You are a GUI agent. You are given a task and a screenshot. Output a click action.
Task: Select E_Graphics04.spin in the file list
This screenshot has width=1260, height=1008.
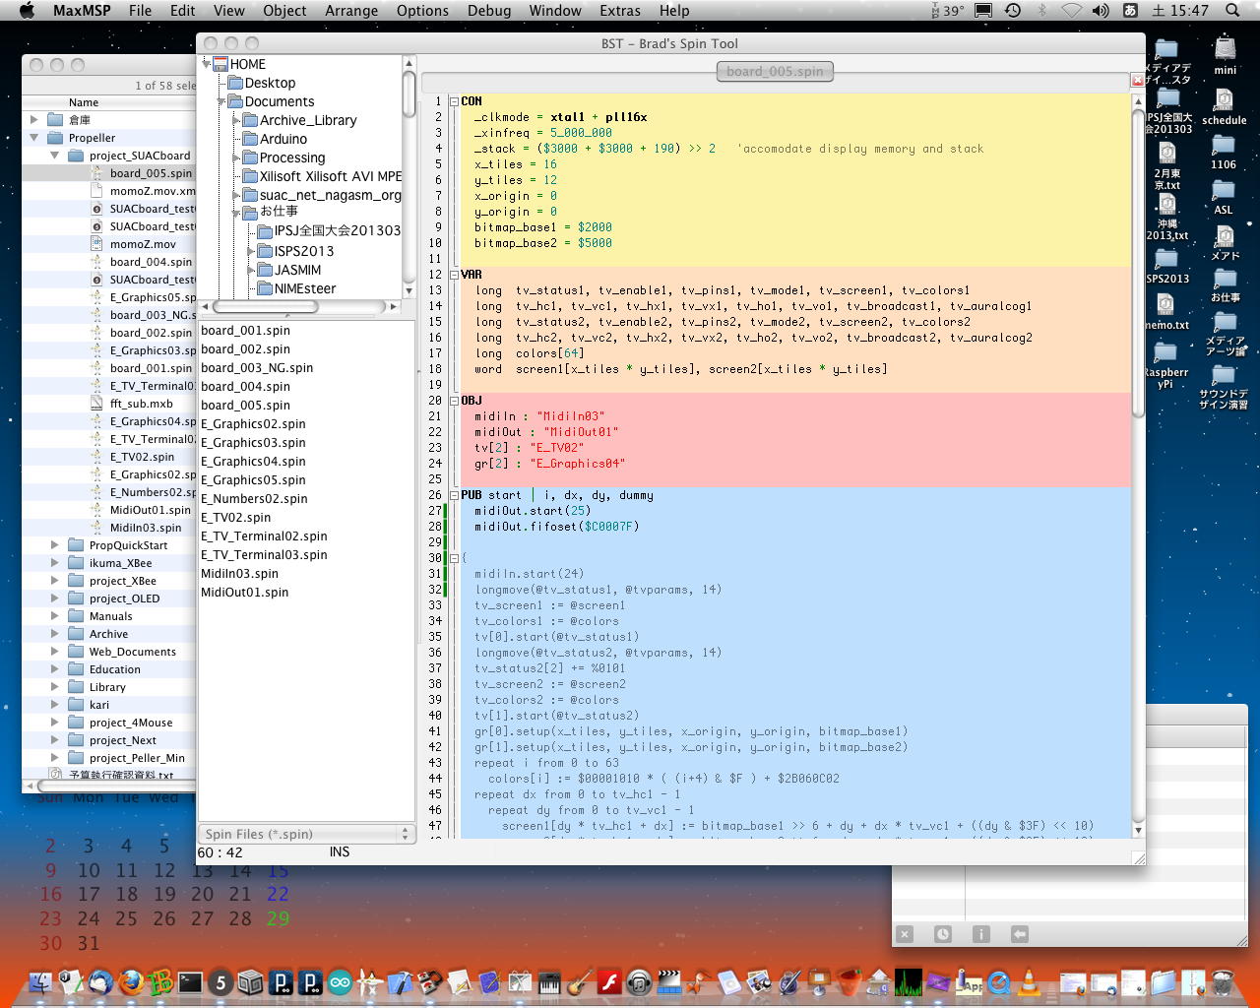[253, 462]
